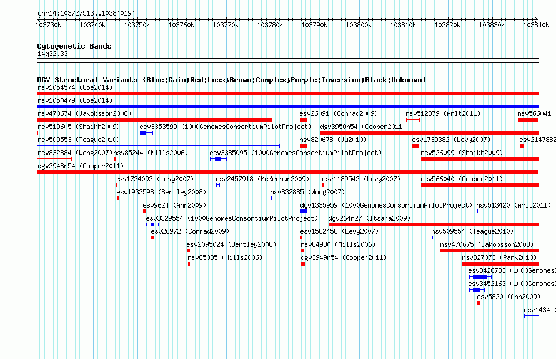
Task: Click nsv832884 (Wong2007) label
Action: [75, 153]
